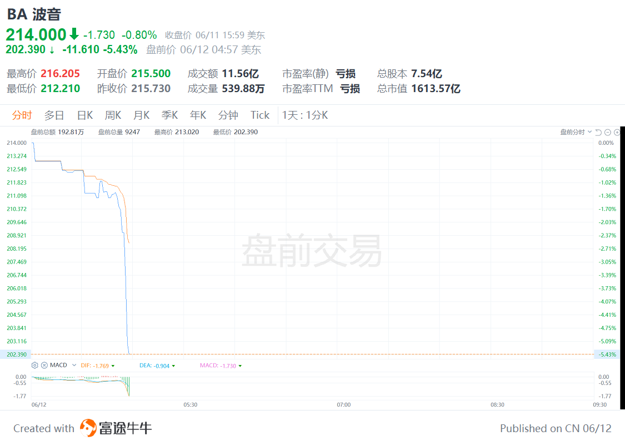
Task: Zoom out the chart using the minus icon
Action: [x=608, y=133]
